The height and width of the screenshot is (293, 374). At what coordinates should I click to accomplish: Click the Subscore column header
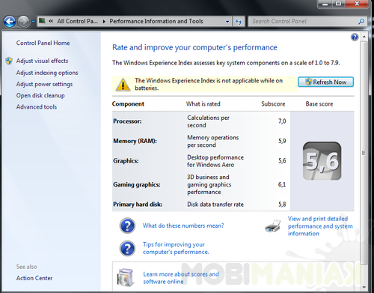point(273,104)
